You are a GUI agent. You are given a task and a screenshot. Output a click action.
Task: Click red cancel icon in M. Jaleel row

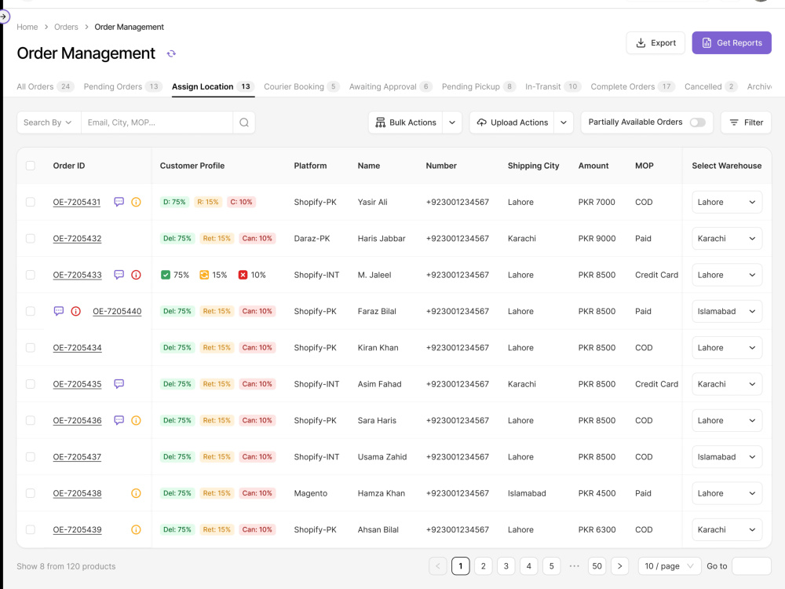243,274
